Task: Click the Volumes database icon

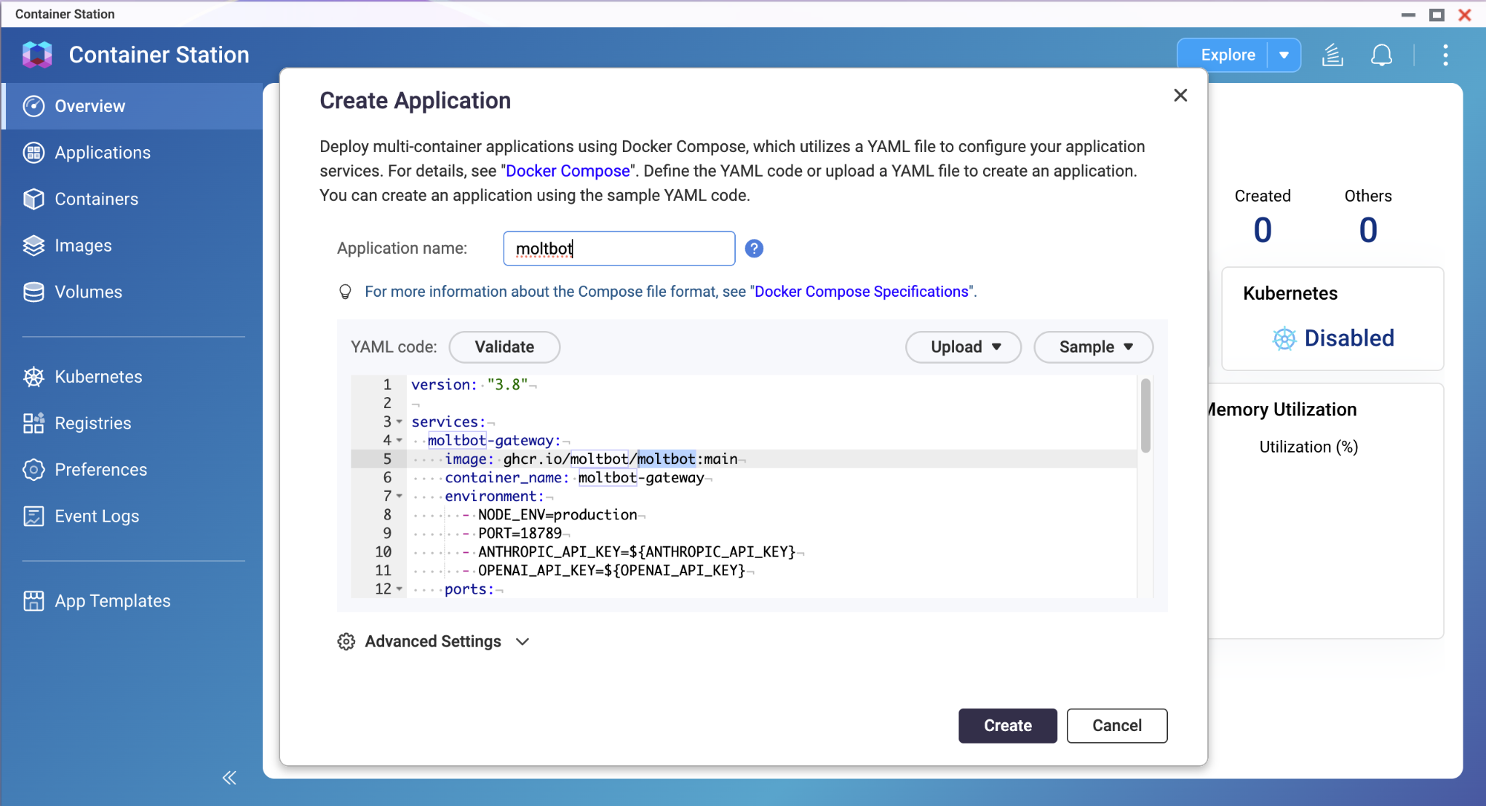Action: coord(33,292)
